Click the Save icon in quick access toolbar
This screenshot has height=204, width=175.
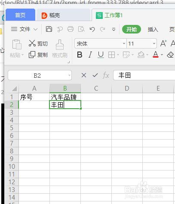[49, 29]
